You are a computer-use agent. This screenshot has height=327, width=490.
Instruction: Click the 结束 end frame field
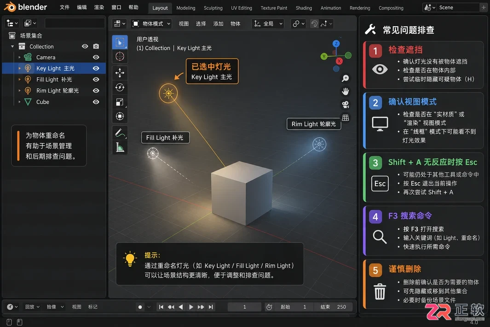tap(333, 307)
